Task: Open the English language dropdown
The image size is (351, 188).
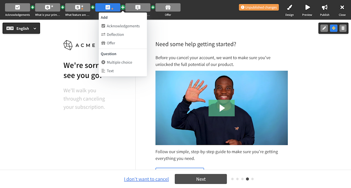Action: click(21, 28)
